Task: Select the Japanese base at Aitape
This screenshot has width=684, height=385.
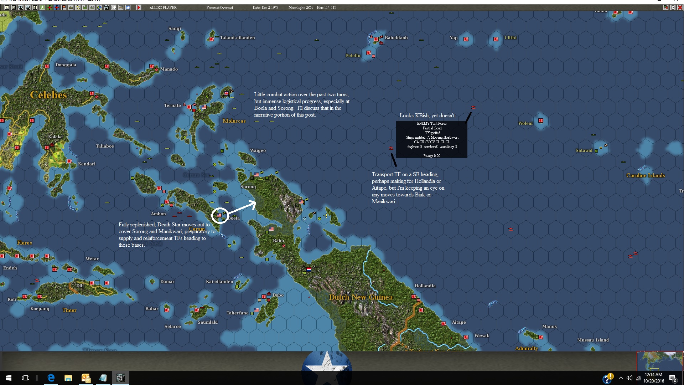Action: click(444, 324)
